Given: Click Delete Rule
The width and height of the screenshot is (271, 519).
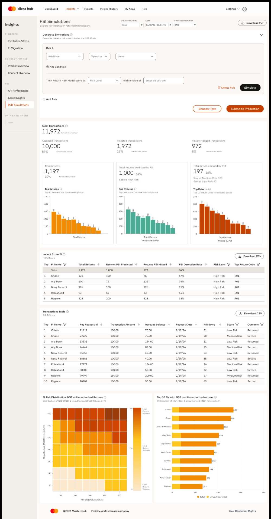Looking at the screenshot, I should (x=227, y=88).
